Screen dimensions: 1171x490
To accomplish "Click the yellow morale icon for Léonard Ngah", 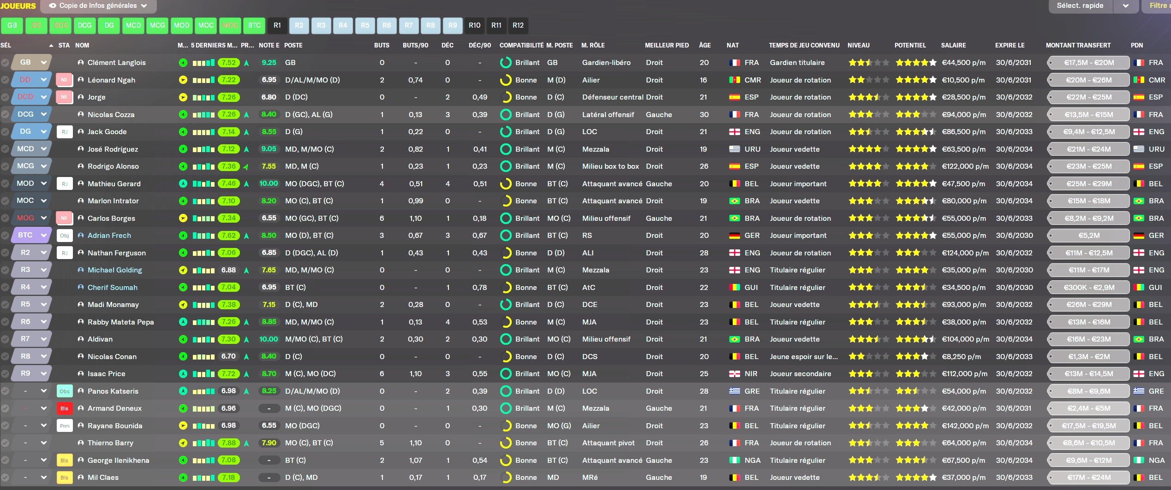I will coord(183,80).
